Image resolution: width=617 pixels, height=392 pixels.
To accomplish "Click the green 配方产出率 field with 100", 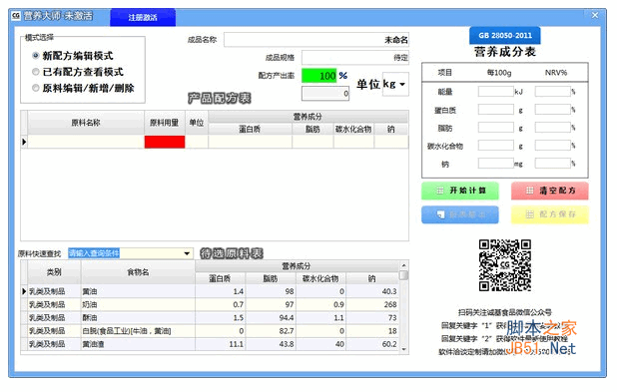I will tap(319, 76).
